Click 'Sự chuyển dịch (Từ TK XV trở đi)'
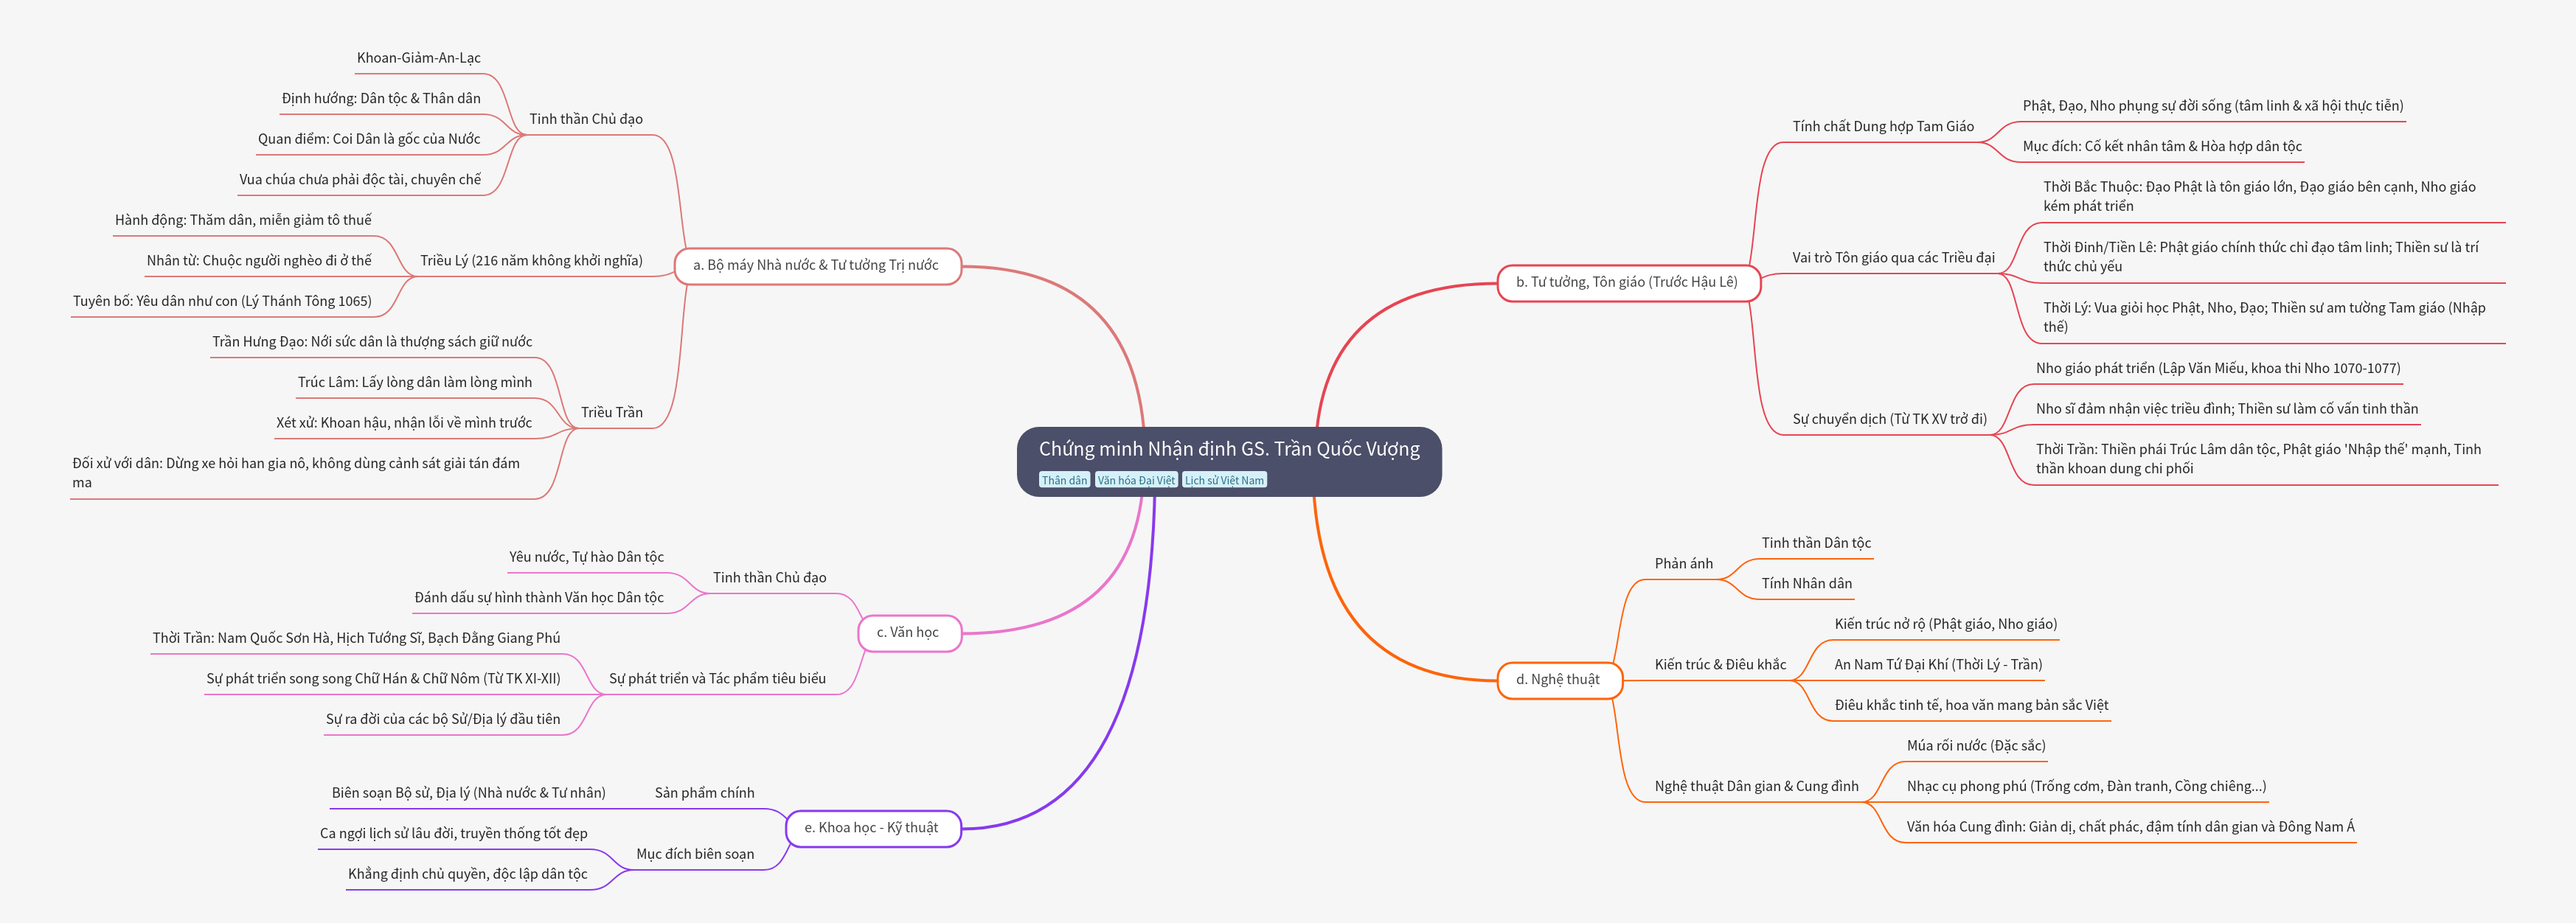Screen dimensions: 2576x923 [1889, 419]
